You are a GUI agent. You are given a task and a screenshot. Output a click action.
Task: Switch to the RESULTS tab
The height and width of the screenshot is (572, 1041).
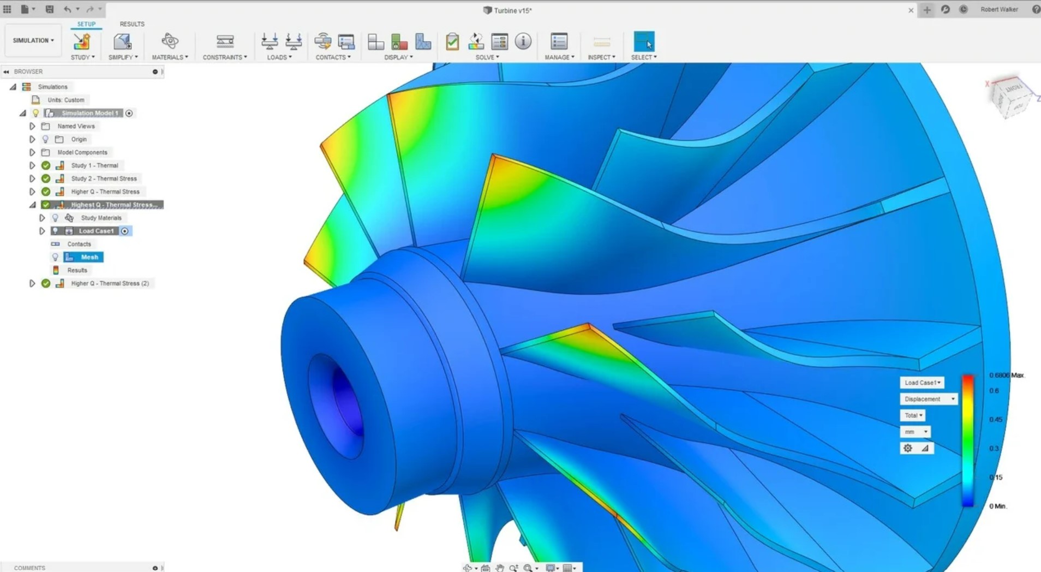click(132, 24)
